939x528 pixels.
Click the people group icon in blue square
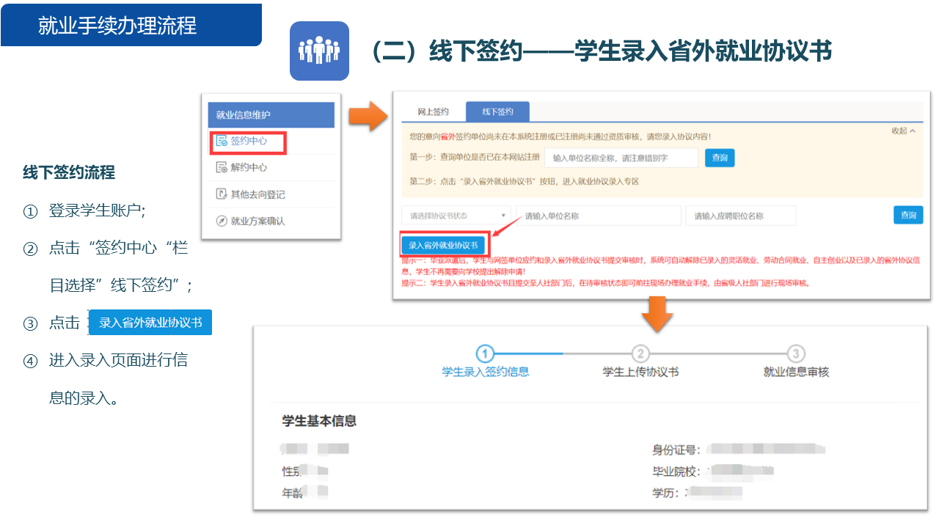point(319,51)
